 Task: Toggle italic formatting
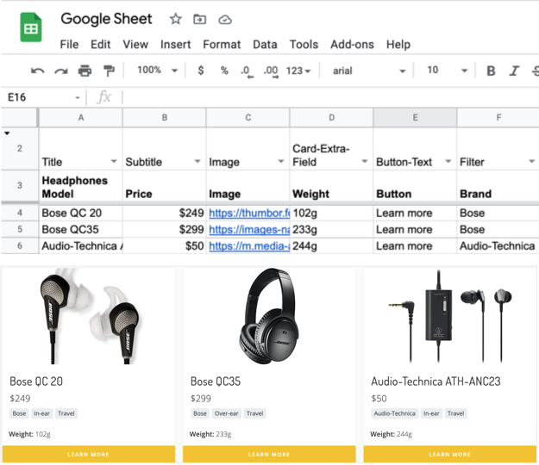point(515,71)
